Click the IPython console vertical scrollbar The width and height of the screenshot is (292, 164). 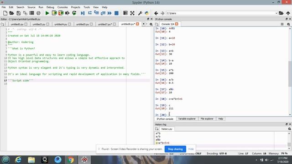290,73
